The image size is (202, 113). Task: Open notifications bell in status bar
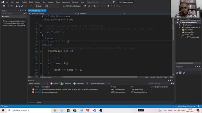click(199, 106)
